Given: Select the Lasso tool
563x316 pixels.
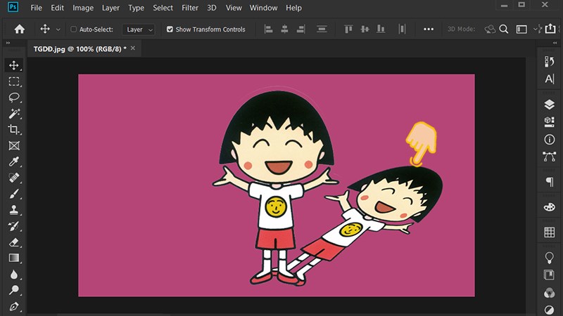Looking at the screenshot, I should [13, 98].
